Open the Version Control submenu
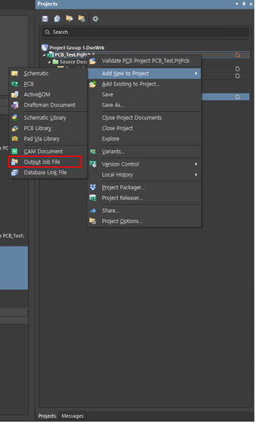Viewport: 255px width, 423px height. click(120, 164)
